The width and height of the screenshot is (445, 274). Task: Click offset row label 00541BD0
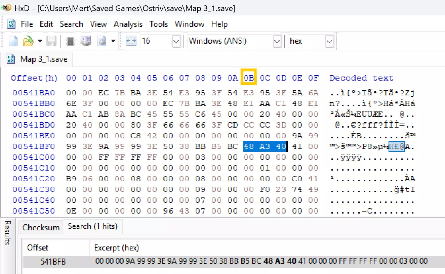tap(34, 125)
